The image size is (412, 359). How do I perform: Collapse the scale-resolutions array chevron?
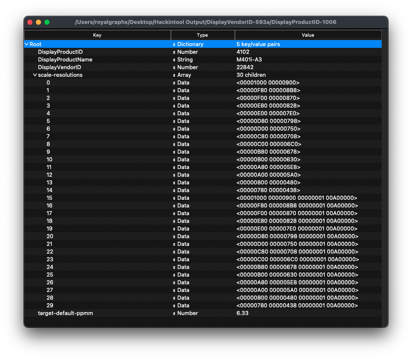(35, 75)
